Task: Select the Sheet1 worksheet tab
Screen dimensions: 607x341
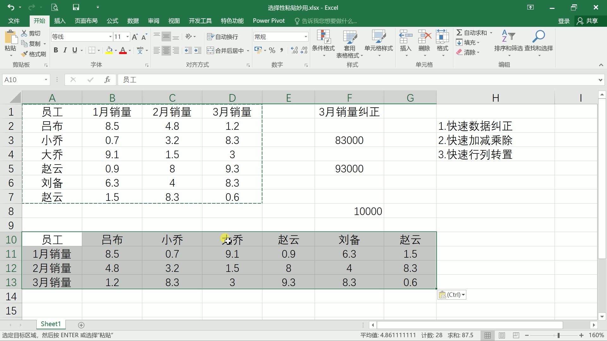Action: point(51,324)
